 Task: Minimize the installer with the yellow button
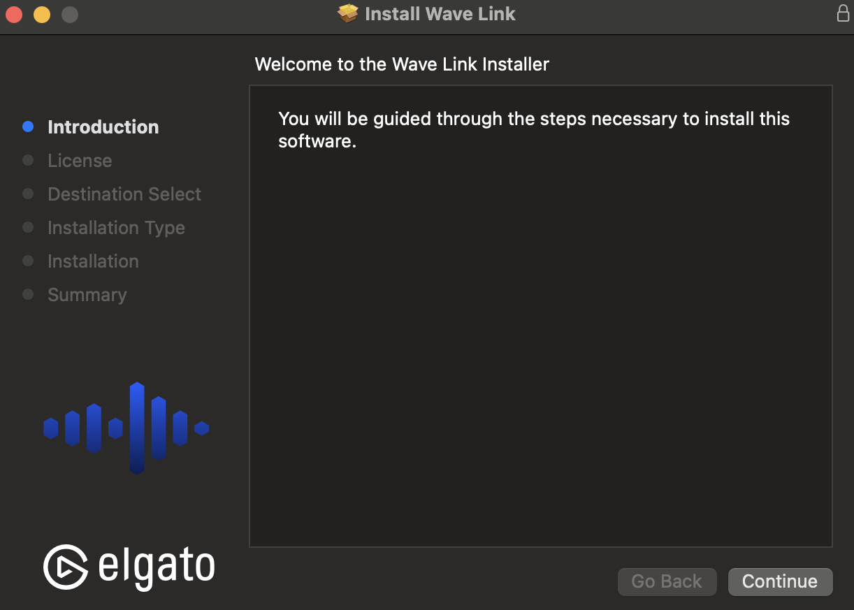(x=42, y=14)
